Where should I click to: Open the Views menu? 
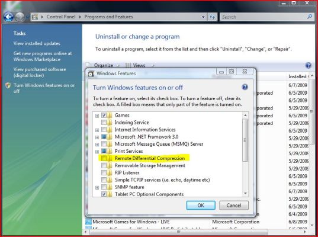tap(140, 65)
